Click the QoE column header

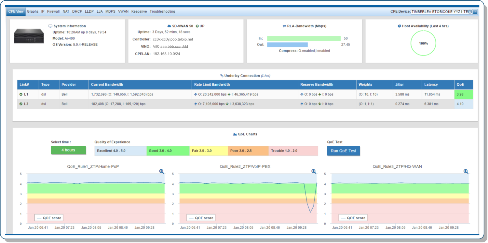click(x=464, y=85)
